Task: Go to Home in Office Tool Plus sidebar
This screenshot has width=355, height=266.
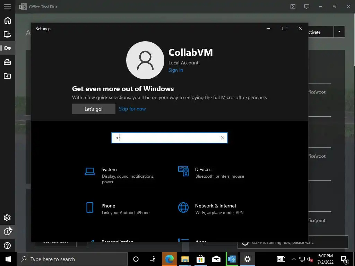Action: 8,20
